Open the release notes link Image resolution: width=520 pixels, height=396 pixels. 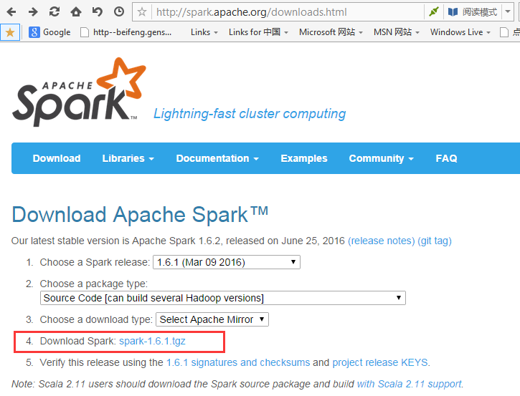pos(382,241)
